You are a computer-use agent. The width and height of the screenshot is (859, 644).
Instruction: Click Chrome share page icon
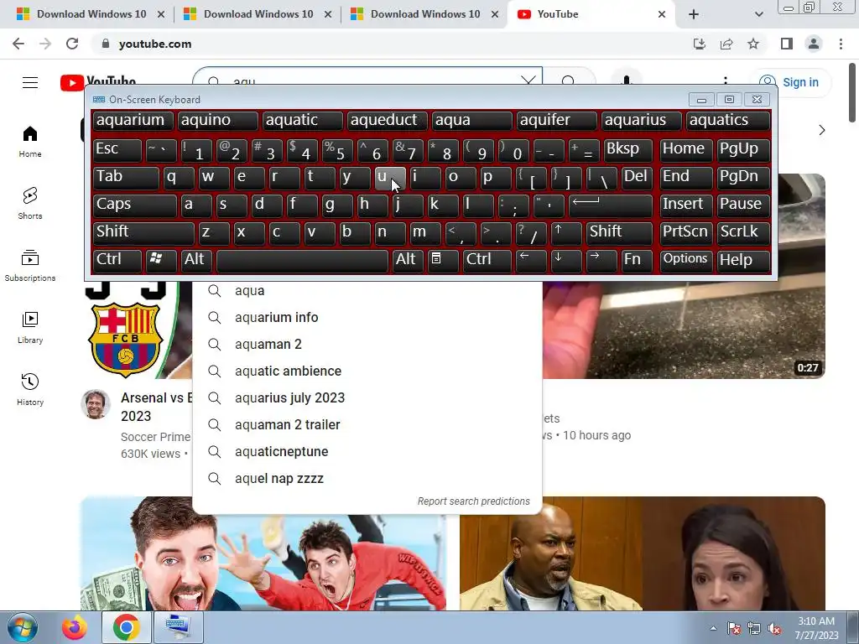726,44
